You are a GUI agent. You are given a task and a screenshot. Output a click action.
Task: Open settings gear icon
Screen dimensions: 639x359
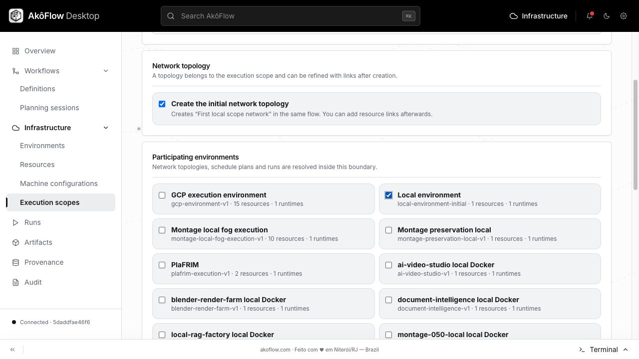click(624, 16)
